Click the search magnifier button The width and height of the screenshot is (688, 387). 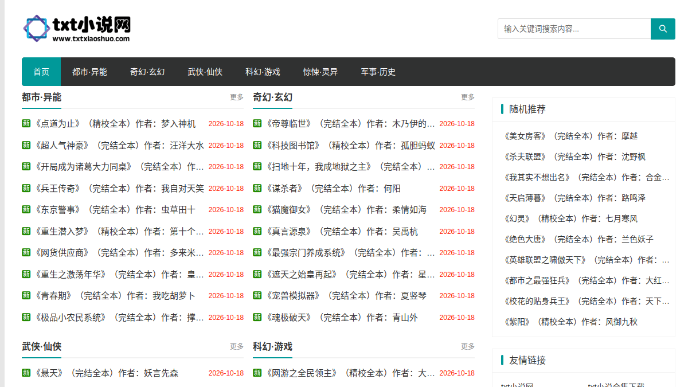point(663,29)
